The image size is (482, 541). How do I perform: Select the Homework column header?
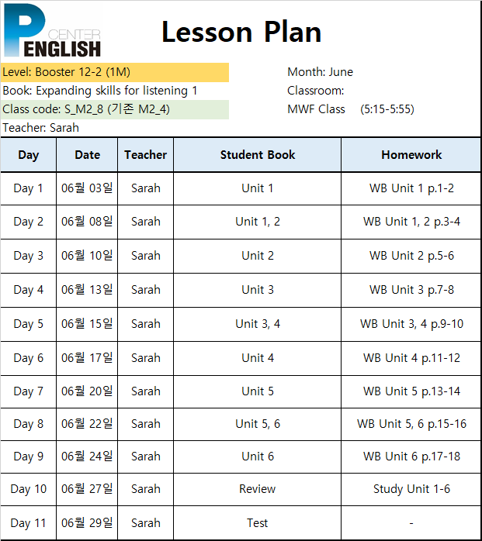[411, 155]
